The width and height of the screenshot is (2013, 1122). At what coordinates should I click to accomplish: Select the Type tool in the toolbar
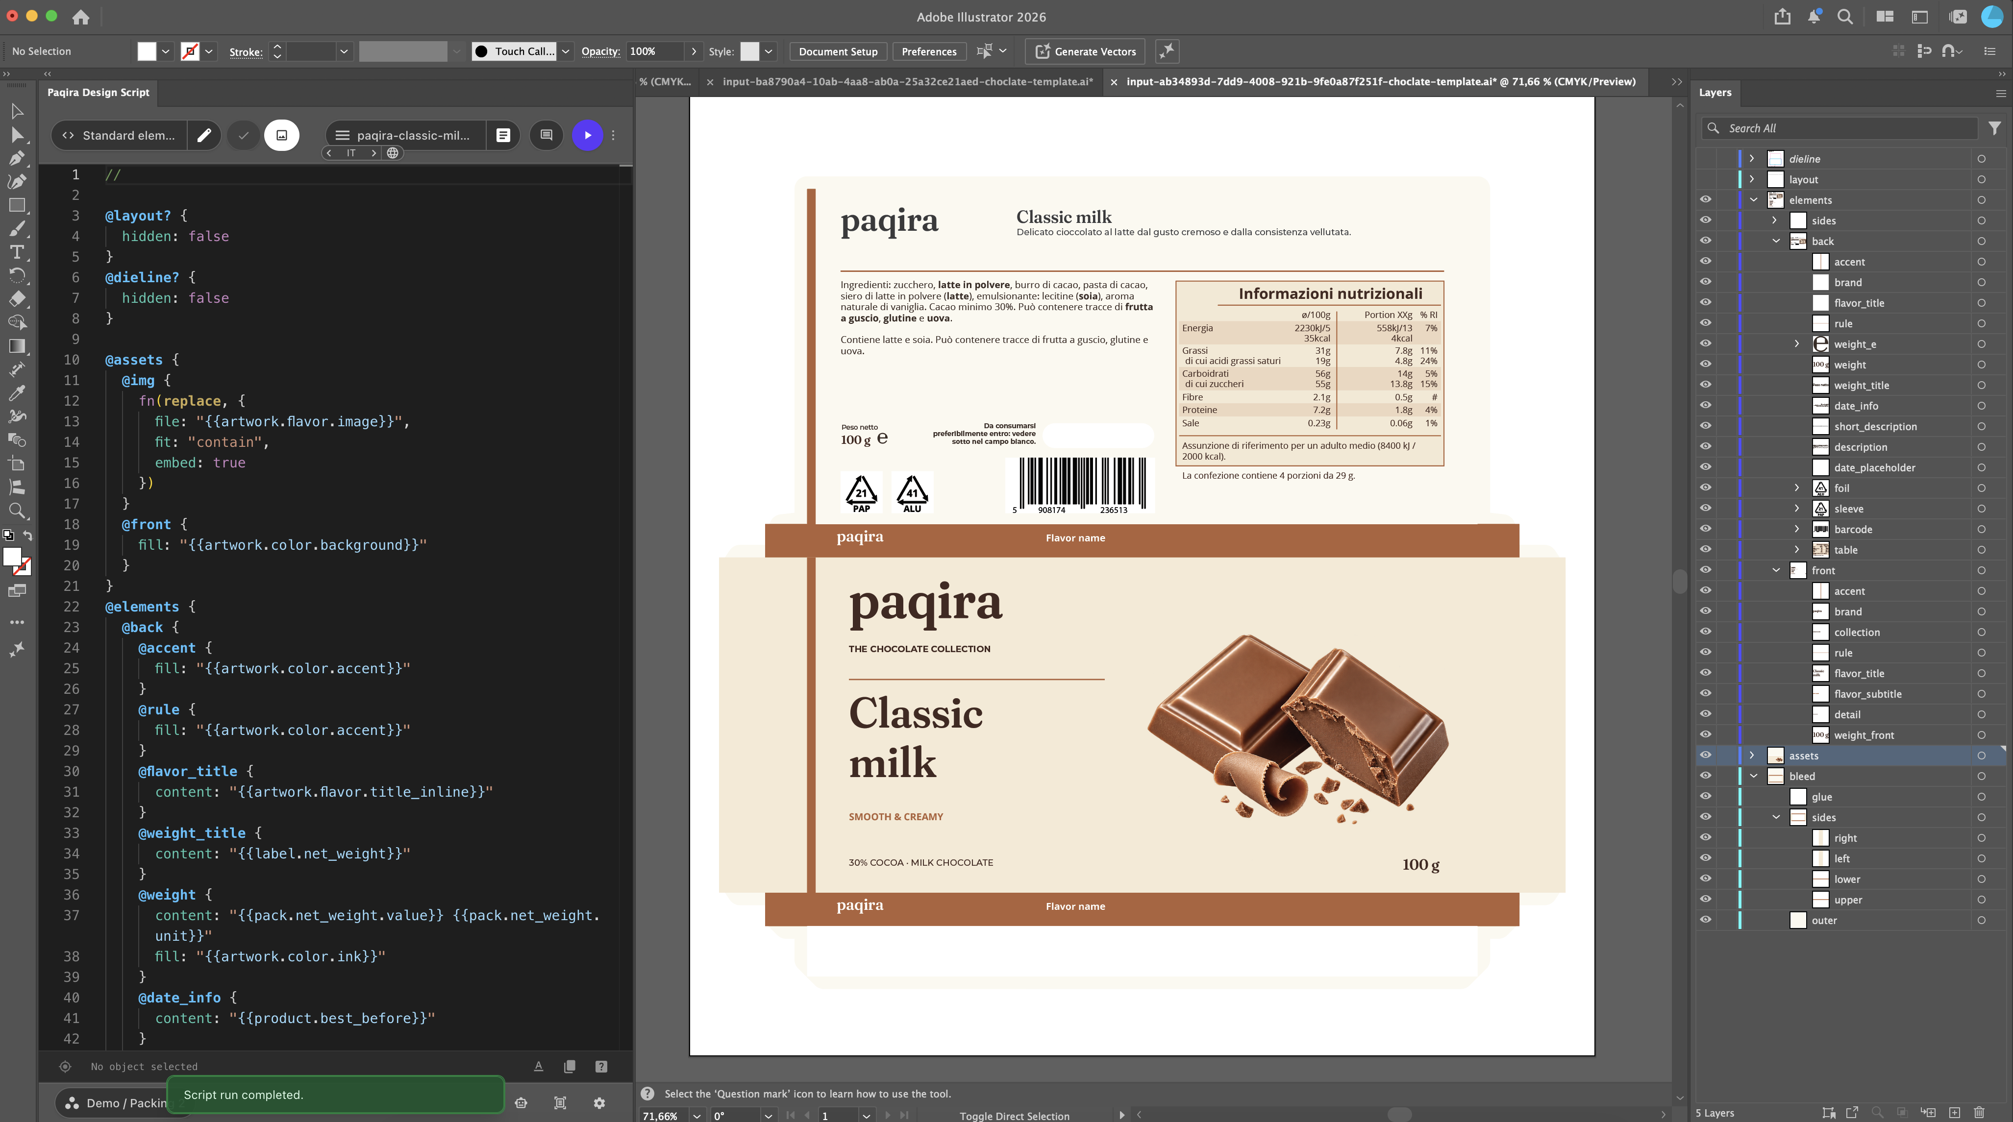click(16, 252)
